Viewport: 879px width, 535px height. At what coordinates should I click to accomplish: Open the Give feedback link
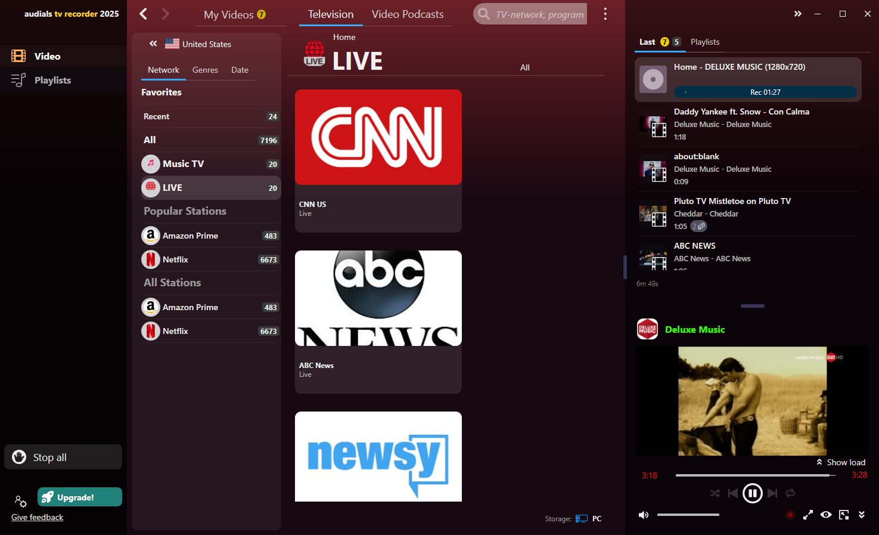point(37,517)
